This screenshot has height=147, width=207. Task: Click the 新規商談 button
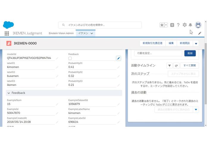pyautogui.click(x=185, y=43)
